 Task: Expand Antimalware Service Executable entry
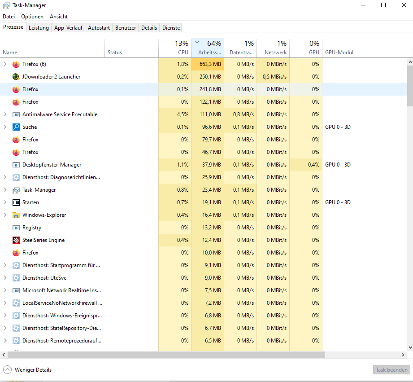tap(5, 114)
